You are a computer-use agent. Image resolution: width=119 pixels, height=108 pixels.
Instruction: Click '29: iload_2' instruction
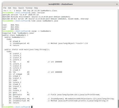(14, 97)
